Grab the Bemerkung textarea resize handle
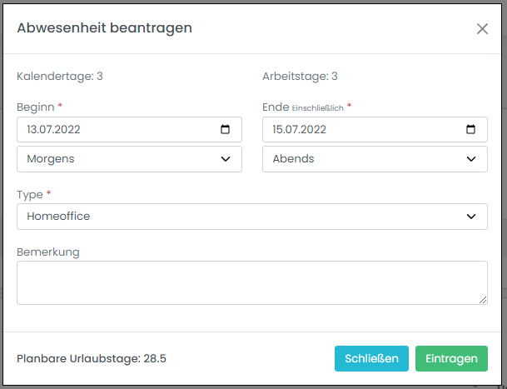 coord(482,299)
